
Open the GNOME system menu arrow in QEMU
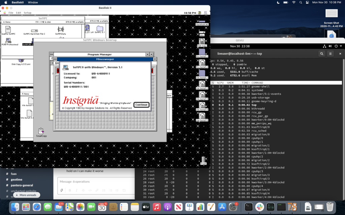click(341, 46)
